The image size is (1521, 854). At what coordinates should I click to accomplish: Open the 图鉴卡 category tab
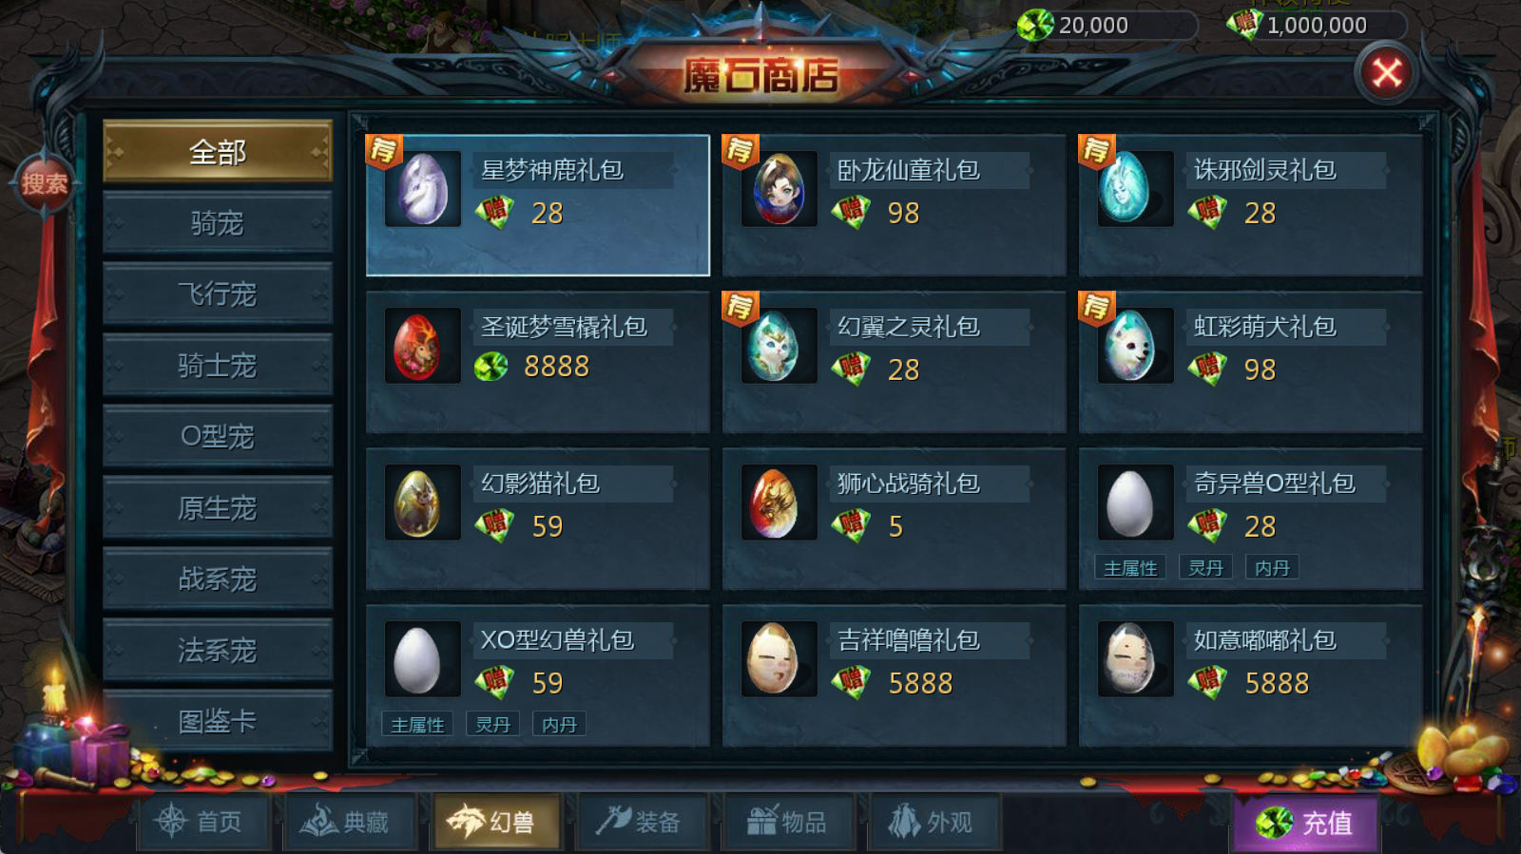coord(218,722)
